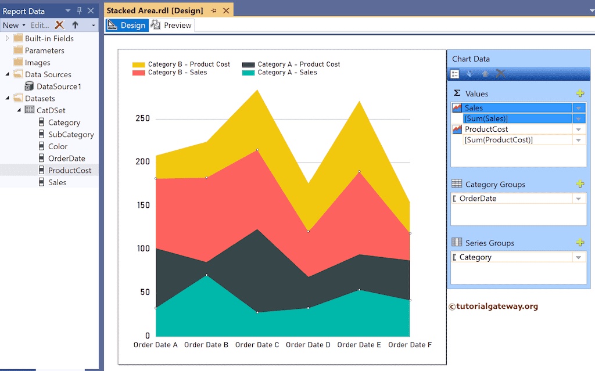Image resolution: width=595 pixels, height=371 pixels.
Task: Open the Category series group dropdown
Action: (578, 257)
